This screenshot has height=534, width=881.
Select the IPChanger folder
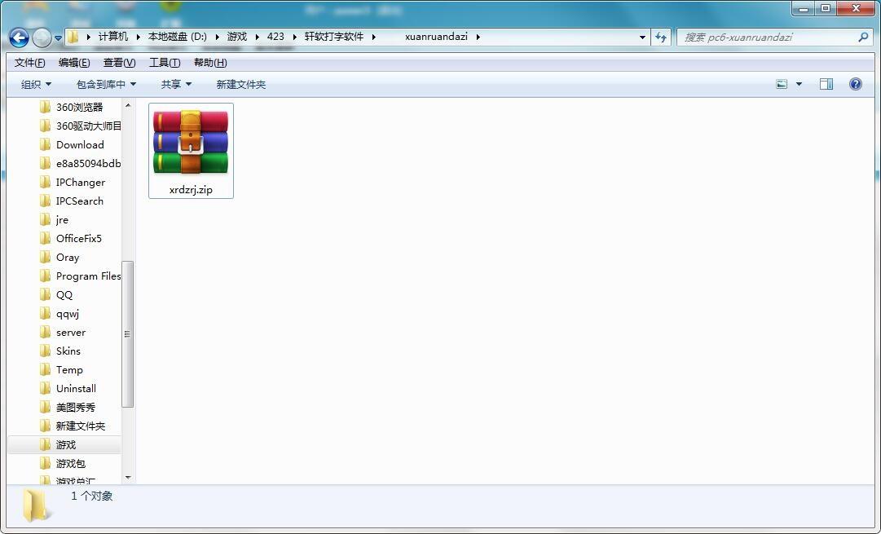coord(81,182)
